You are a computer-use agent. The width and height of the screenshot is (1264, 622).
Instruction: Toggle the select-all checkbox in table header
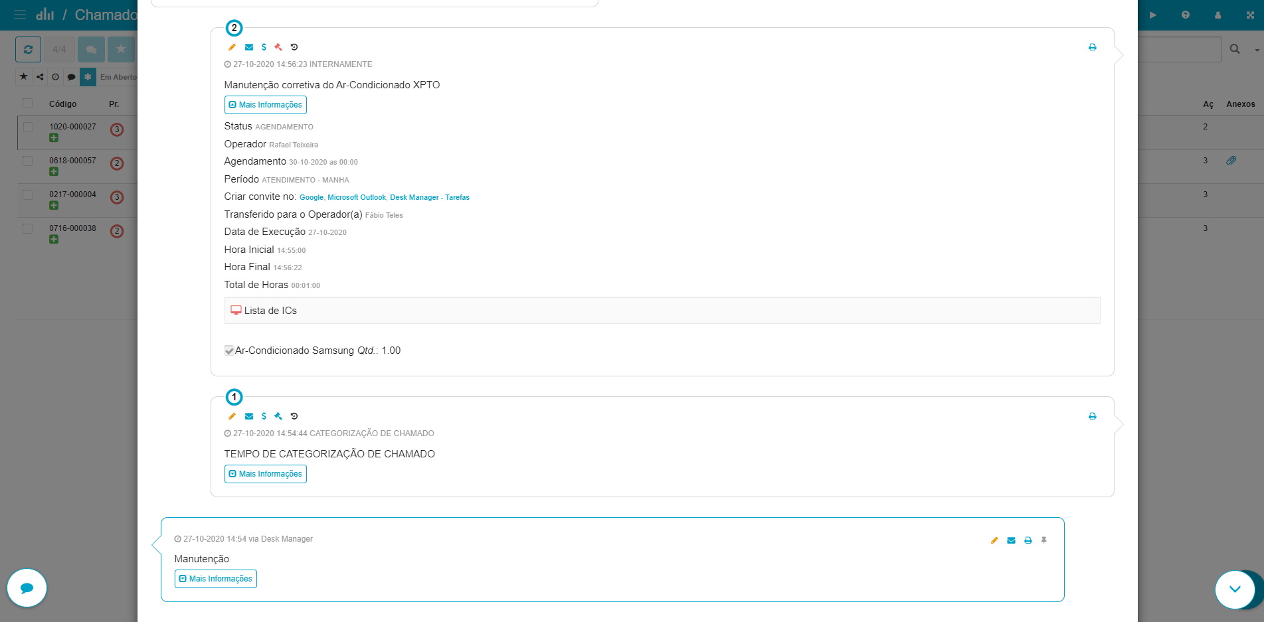point(27,104)
